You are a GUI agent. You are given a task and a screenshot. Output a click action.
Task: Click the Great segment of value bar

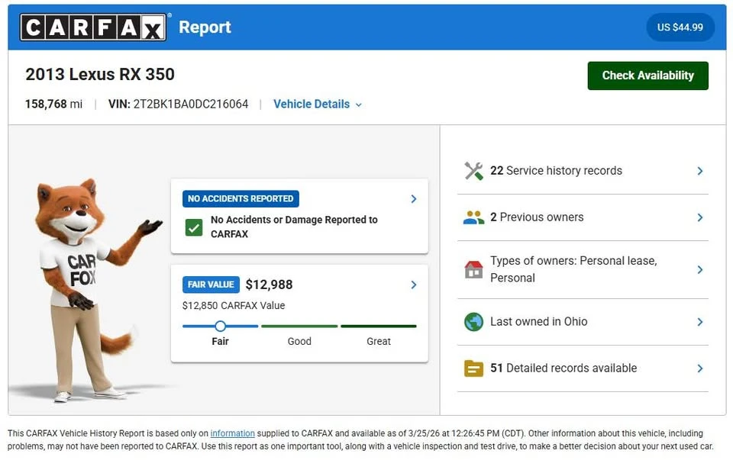click(379, 327)
